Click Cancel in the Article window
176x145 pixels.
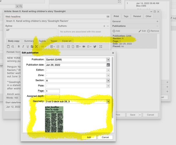[150, 115]
